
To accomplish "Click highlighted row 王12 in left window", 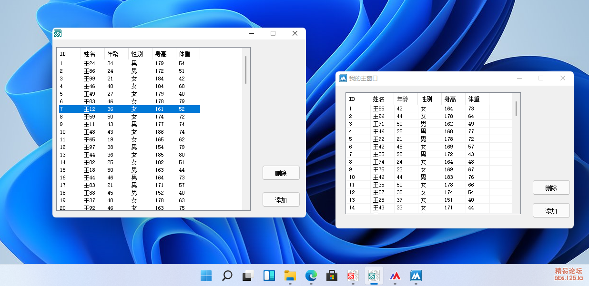I will (x=129, y=109).
